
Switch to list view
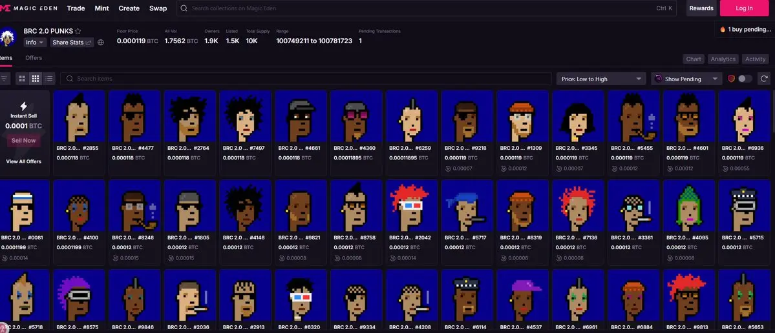click(x=49, y=79)
